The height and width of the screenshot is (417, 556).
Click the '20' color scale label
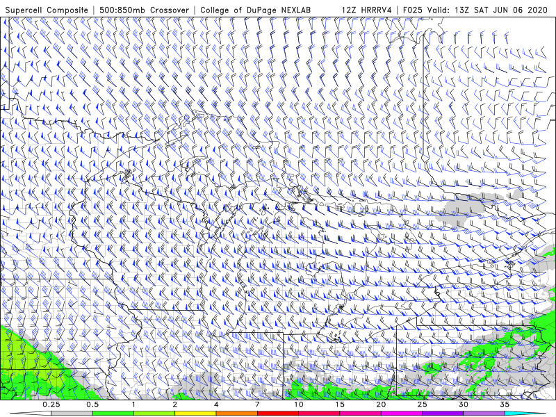[381, 404]
